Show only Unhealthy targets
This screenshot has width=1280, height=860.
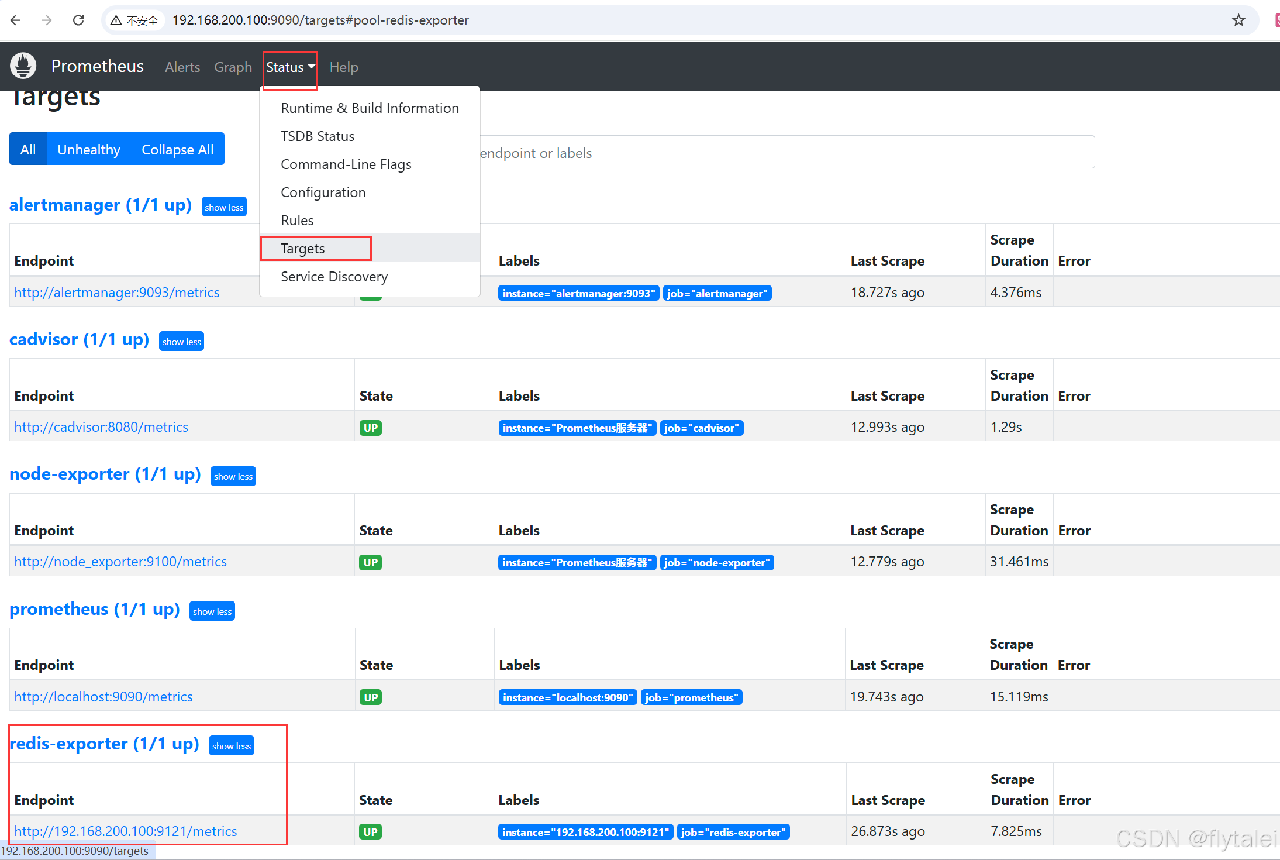click(88, 149)
